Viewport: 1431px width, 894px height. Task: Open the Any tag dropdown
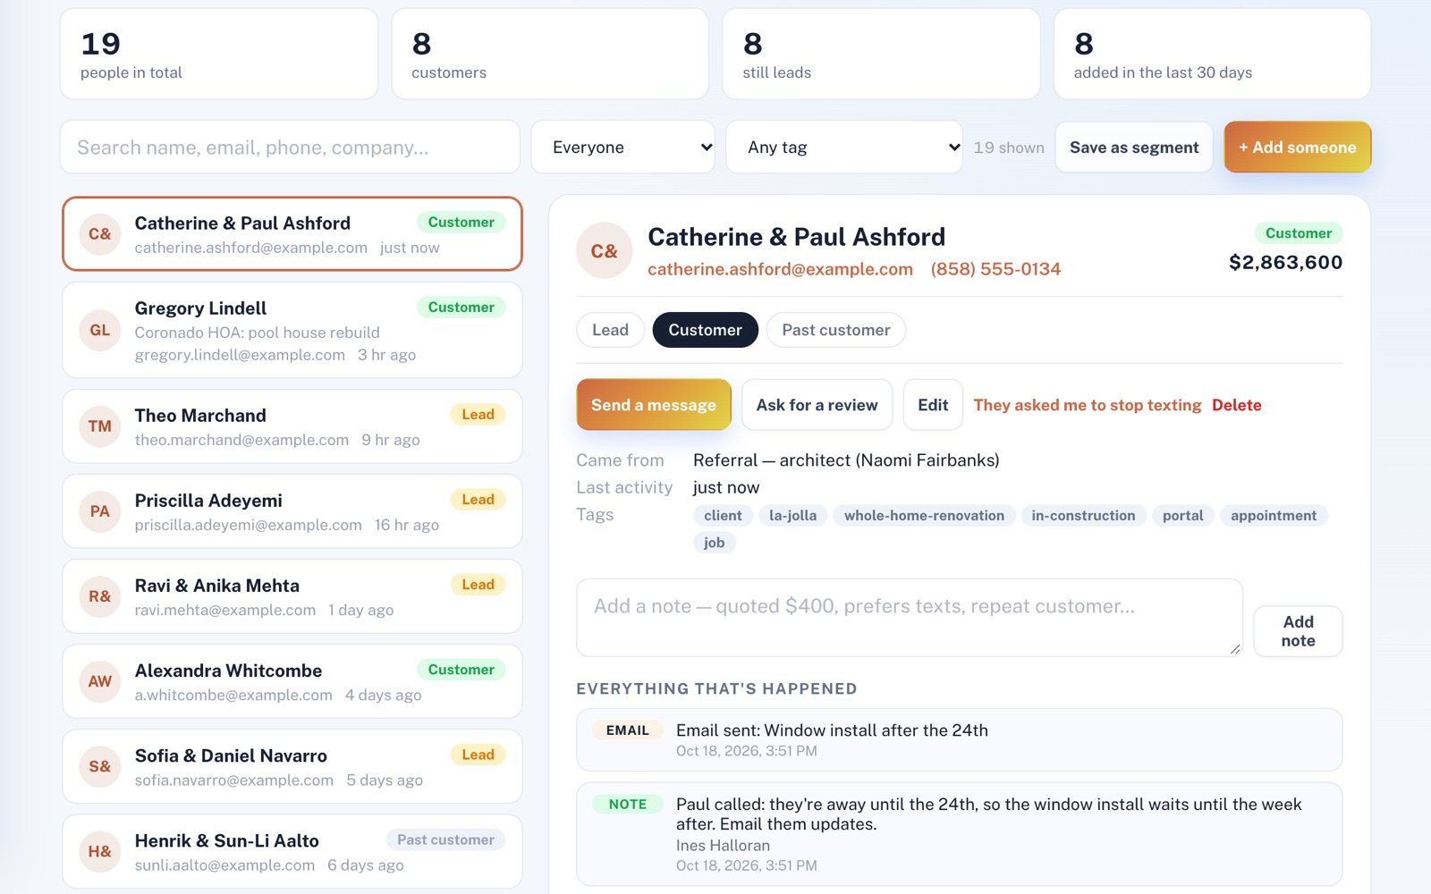pos(844,148)
